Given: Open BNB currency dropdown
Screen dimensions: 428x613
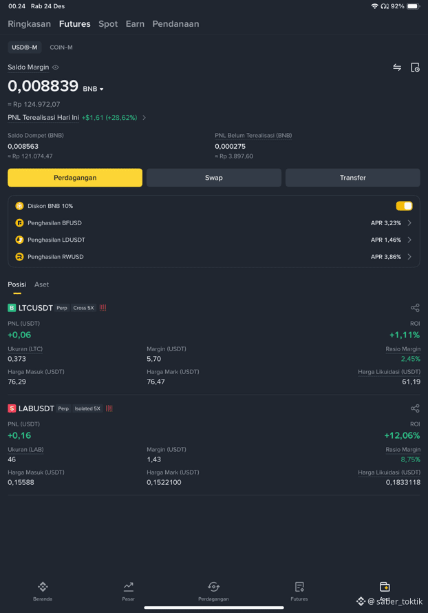Looking at the screenshot, I should pyautogui.click(x=93, y=89).
